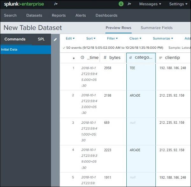Open the Reports nav item

coord(59,16)
